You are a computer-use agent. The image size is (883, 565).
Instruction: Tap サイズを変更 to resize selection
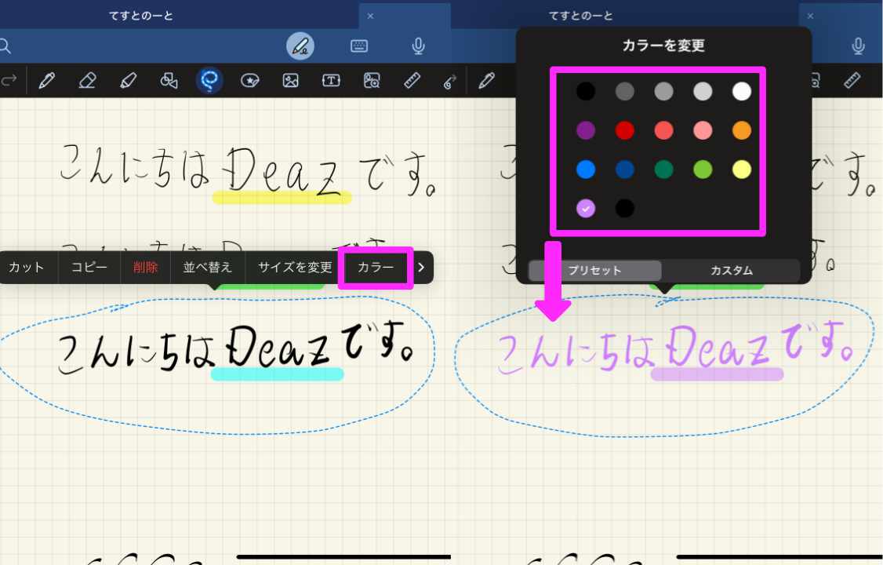[x=294, y=267]
